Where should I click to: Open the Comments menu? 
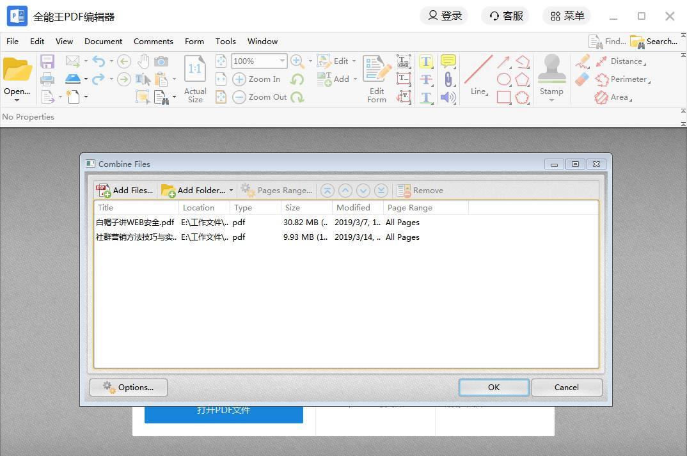(154, 41)
